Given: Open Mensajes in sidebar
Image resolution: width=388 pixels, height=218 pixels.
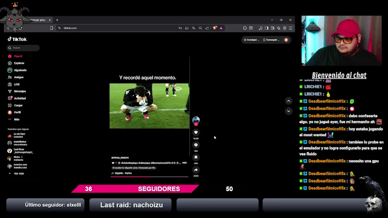Looking at the screenshot, I should [x=17, y=91].
